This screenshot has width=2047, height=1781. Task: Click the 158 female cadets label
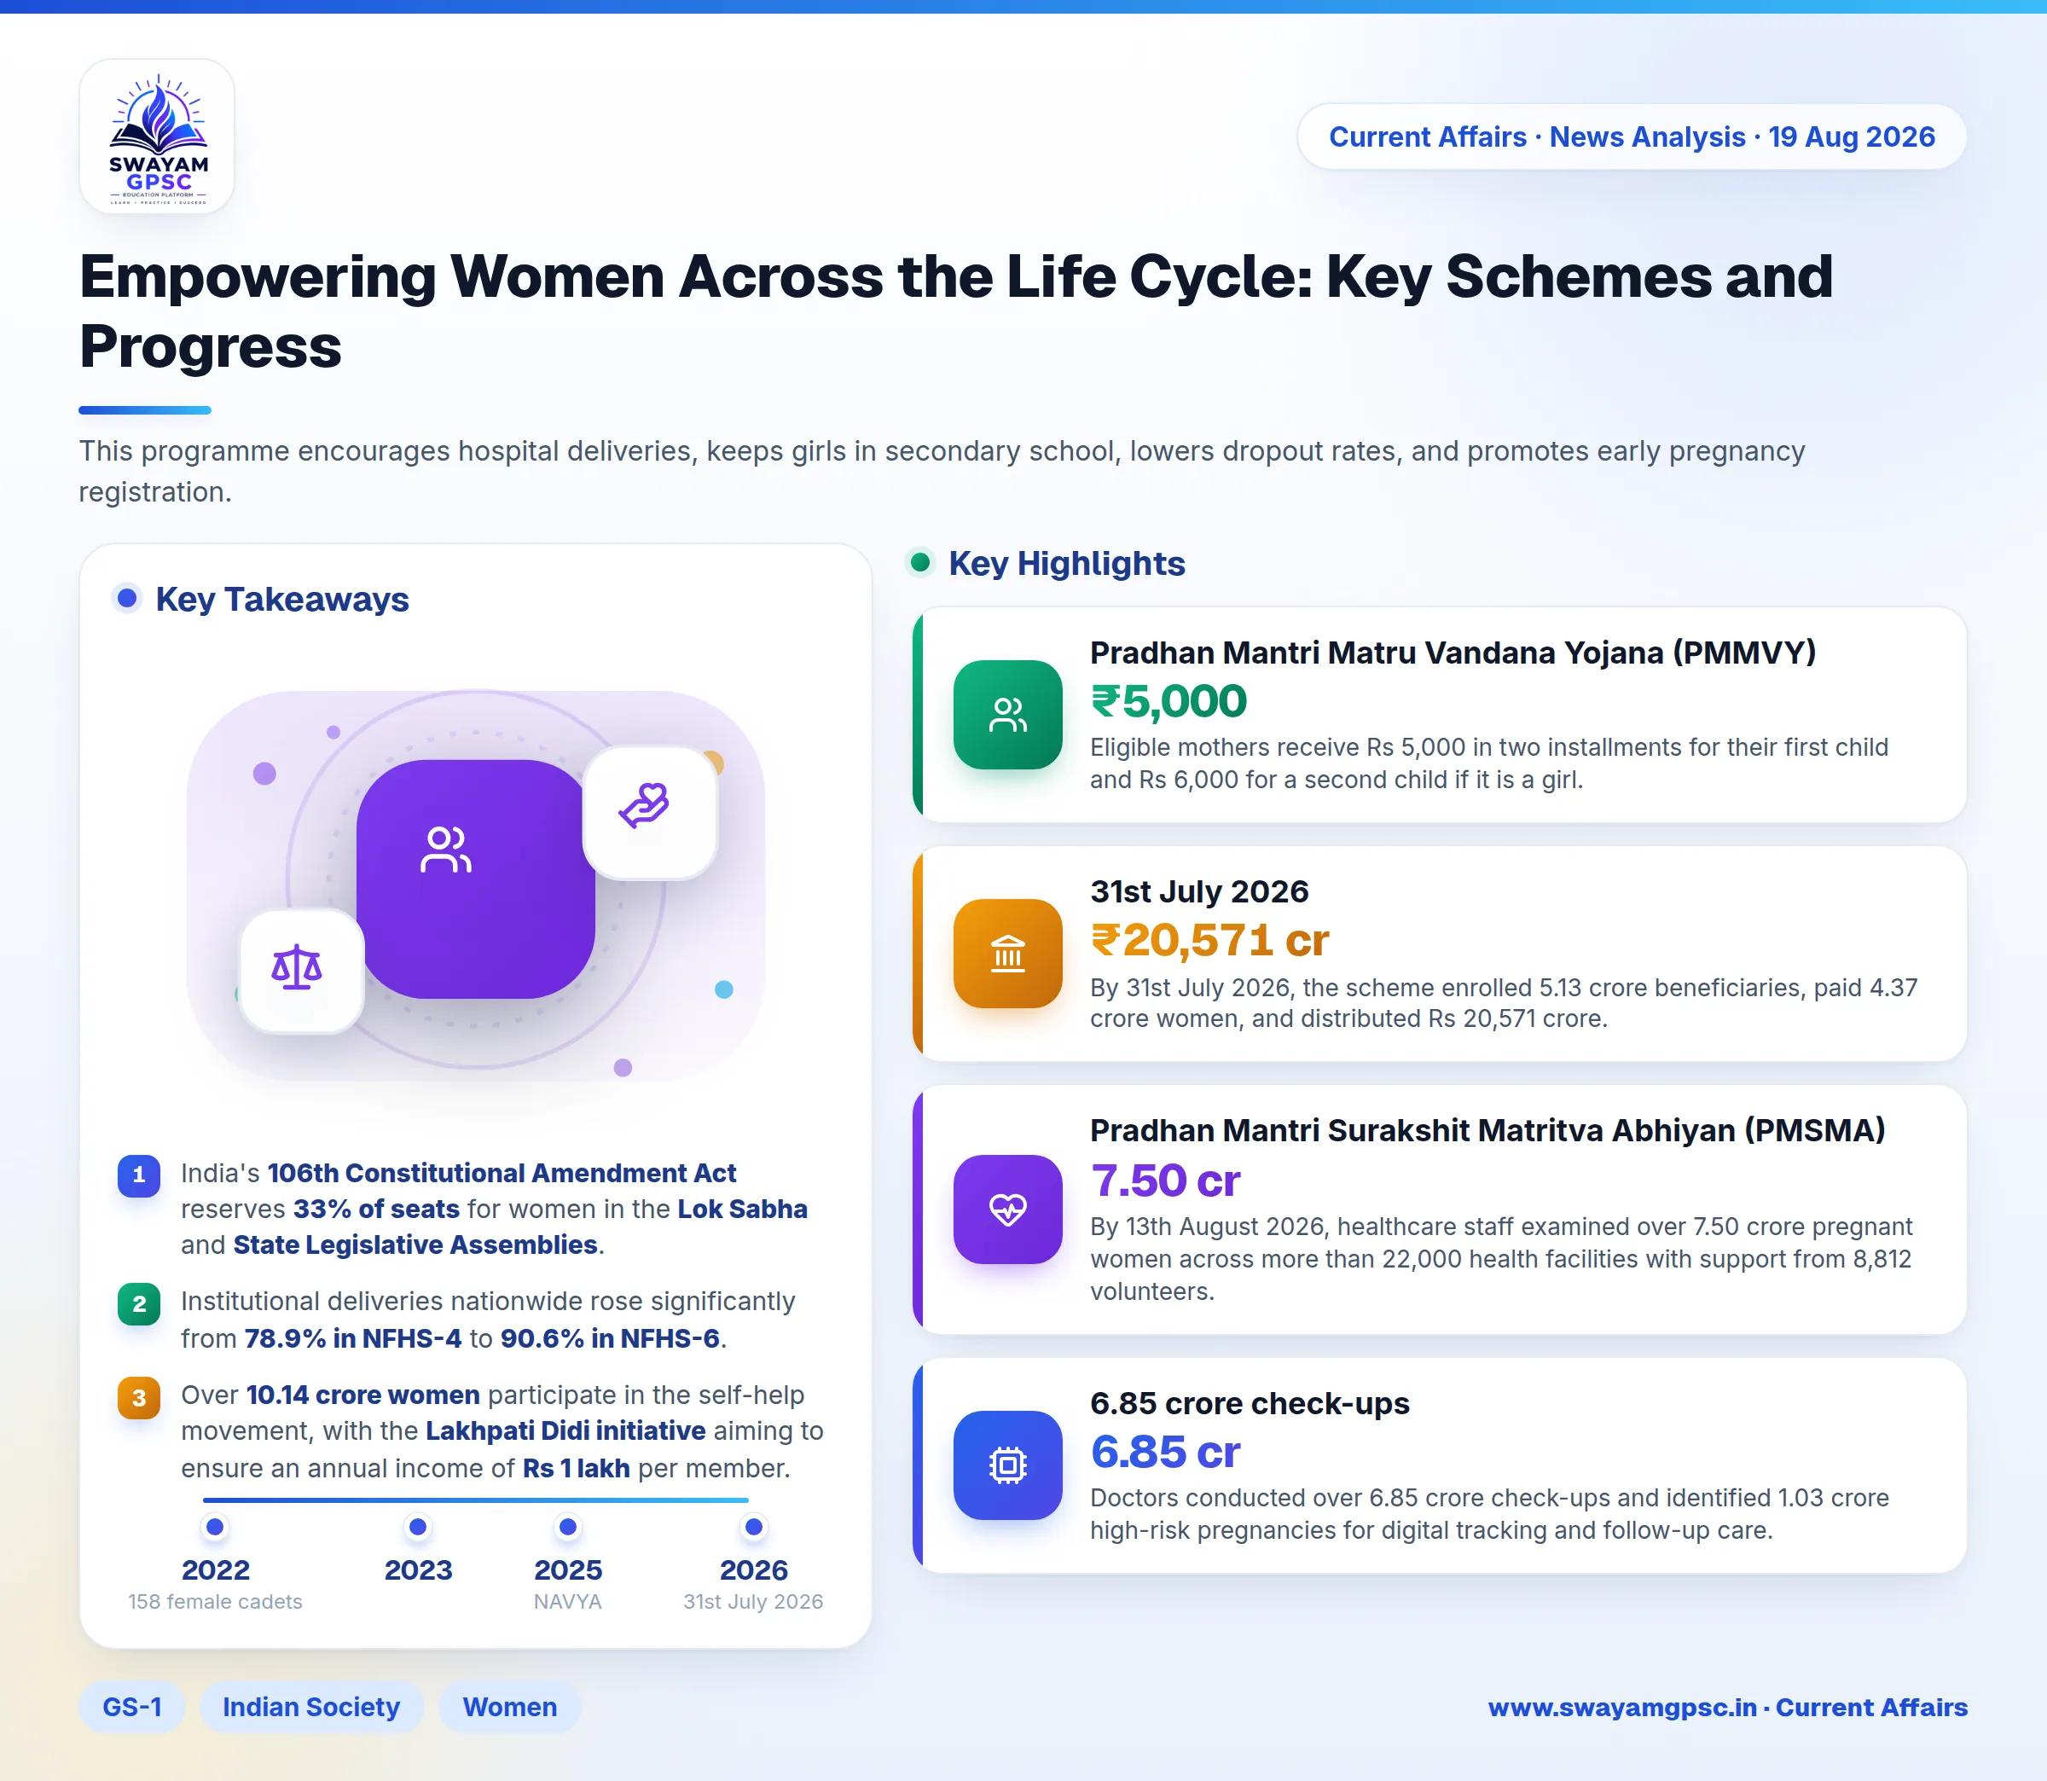(x=216, y=1601)
